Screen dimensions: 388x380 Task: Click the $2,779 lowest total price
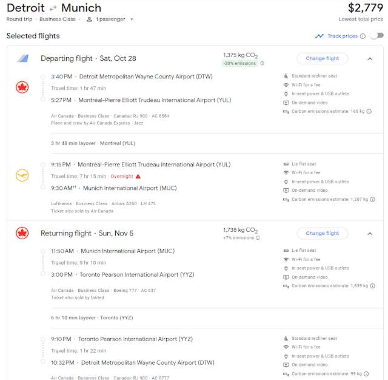(366, 8)
